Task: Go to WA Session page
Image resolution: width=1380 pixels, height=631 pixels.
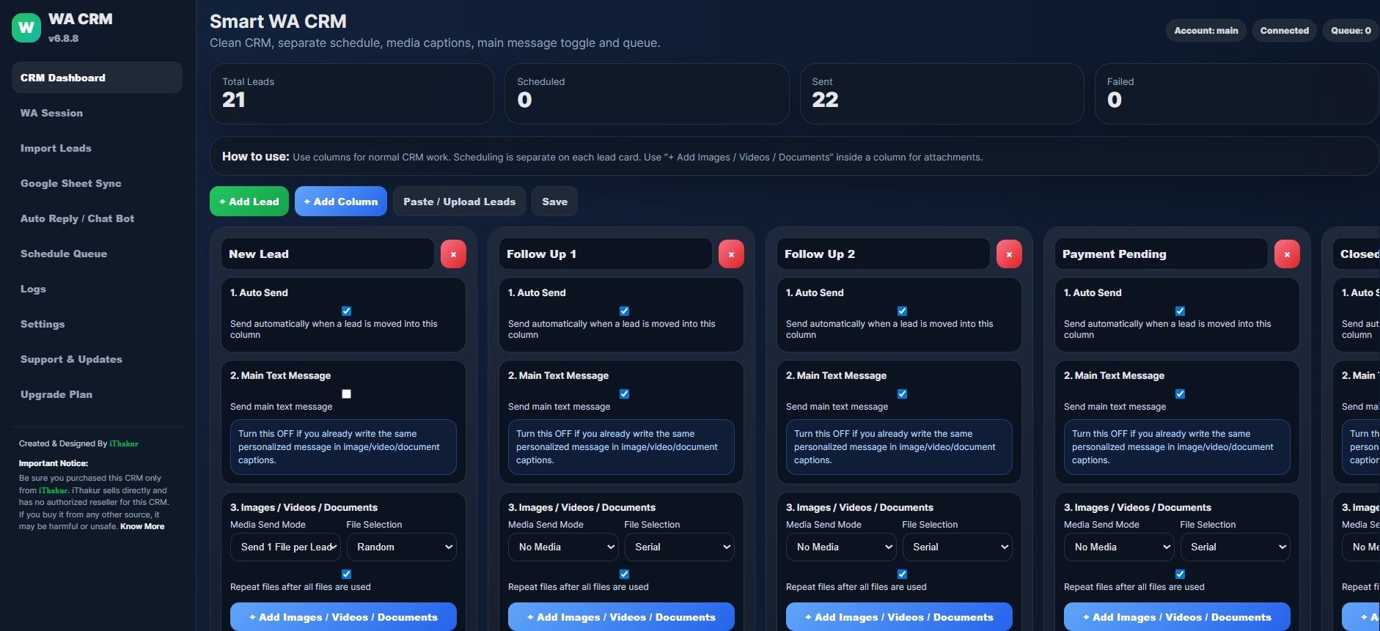Action: [x=97, y=113]
